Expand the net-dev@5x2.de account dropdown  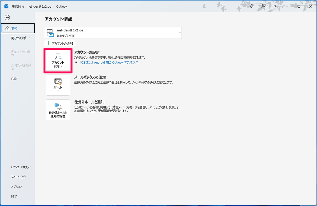point(113,33)
